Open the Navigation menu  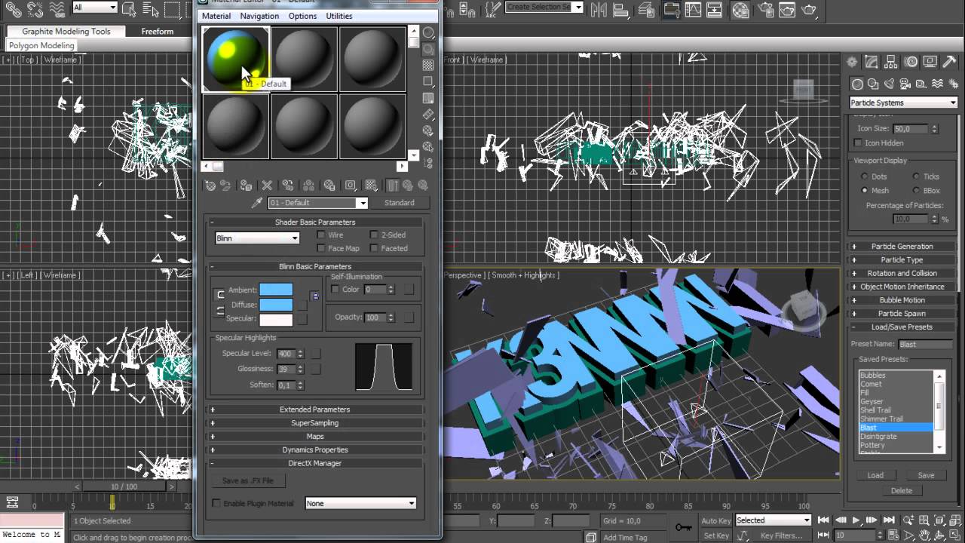pos(259,16)
